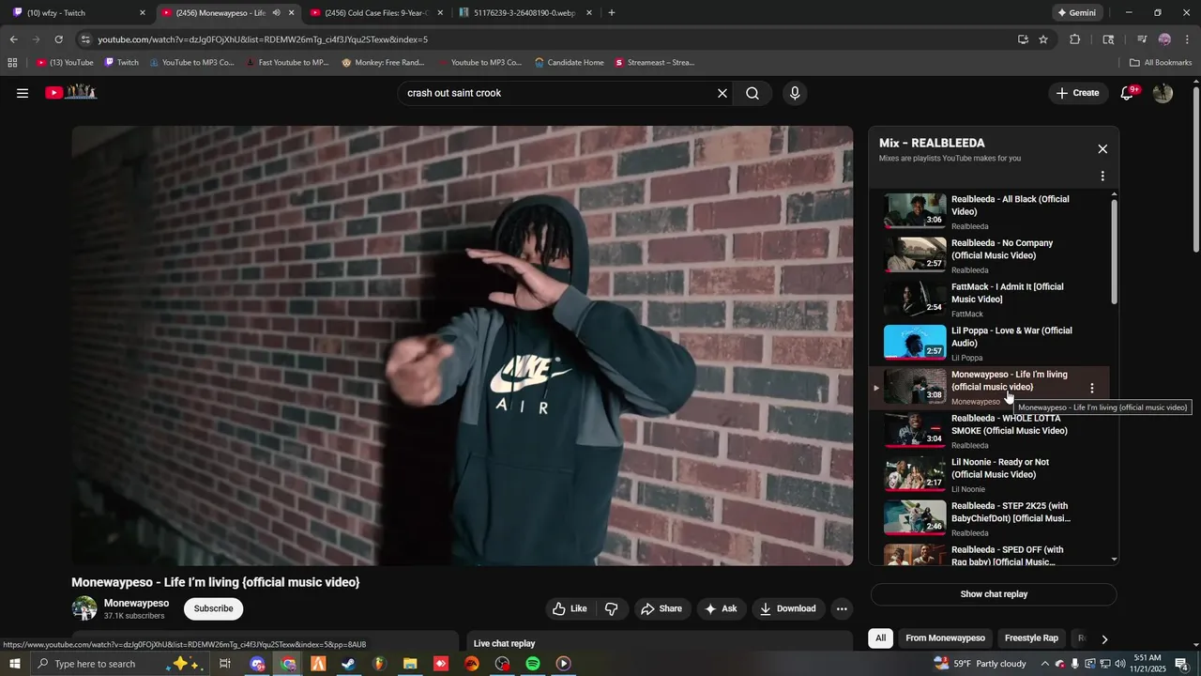Open Chrome profile avatar
This screenshot has height=676, width=1201.
(1164, 39)
